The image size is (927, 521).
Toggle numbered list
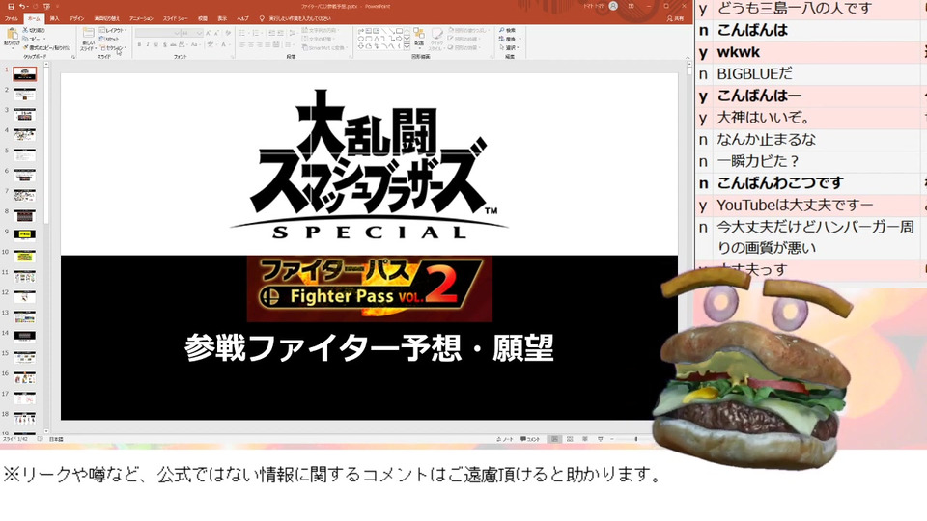(x=256, y=33)
